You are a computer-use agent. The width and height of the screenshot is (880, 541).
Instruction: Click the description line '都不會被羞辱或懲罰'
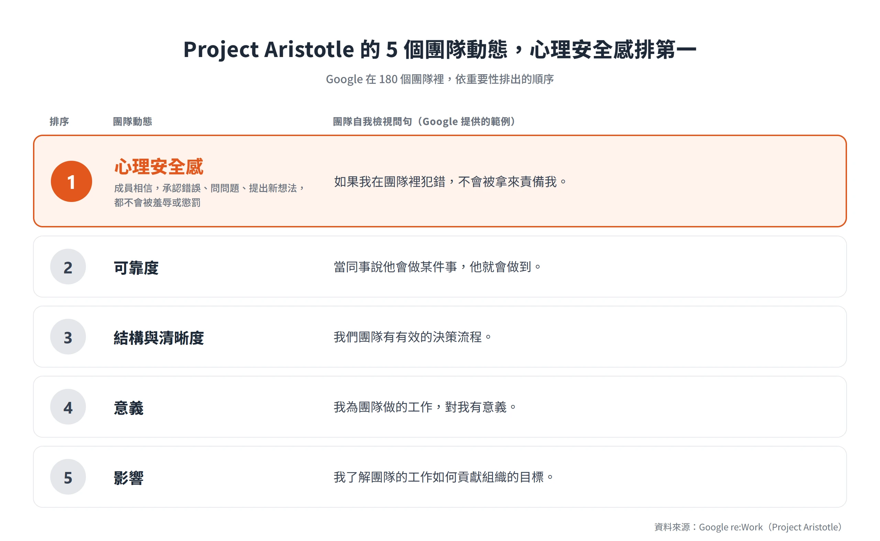tap(157, 203)
